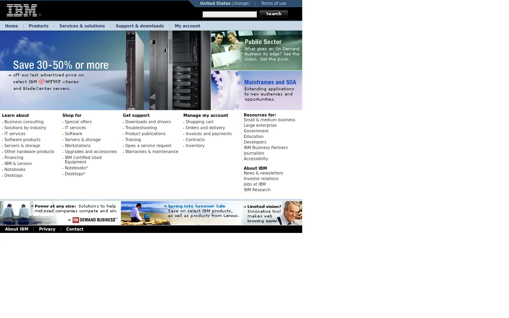Open Troubleshooting link
Screen dimensions: 509x318
(x=141, y=128)
